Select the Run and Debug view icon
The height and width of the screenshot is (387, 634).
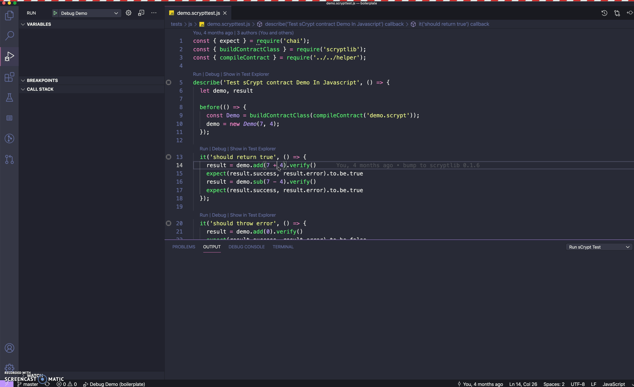(x=9, y=56)
